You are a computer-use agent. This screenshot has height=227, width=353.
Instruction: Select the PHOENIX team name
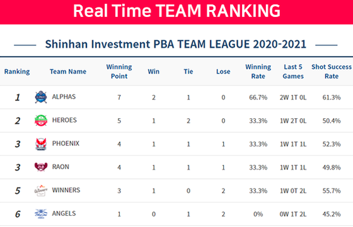[x=66, y=143]
